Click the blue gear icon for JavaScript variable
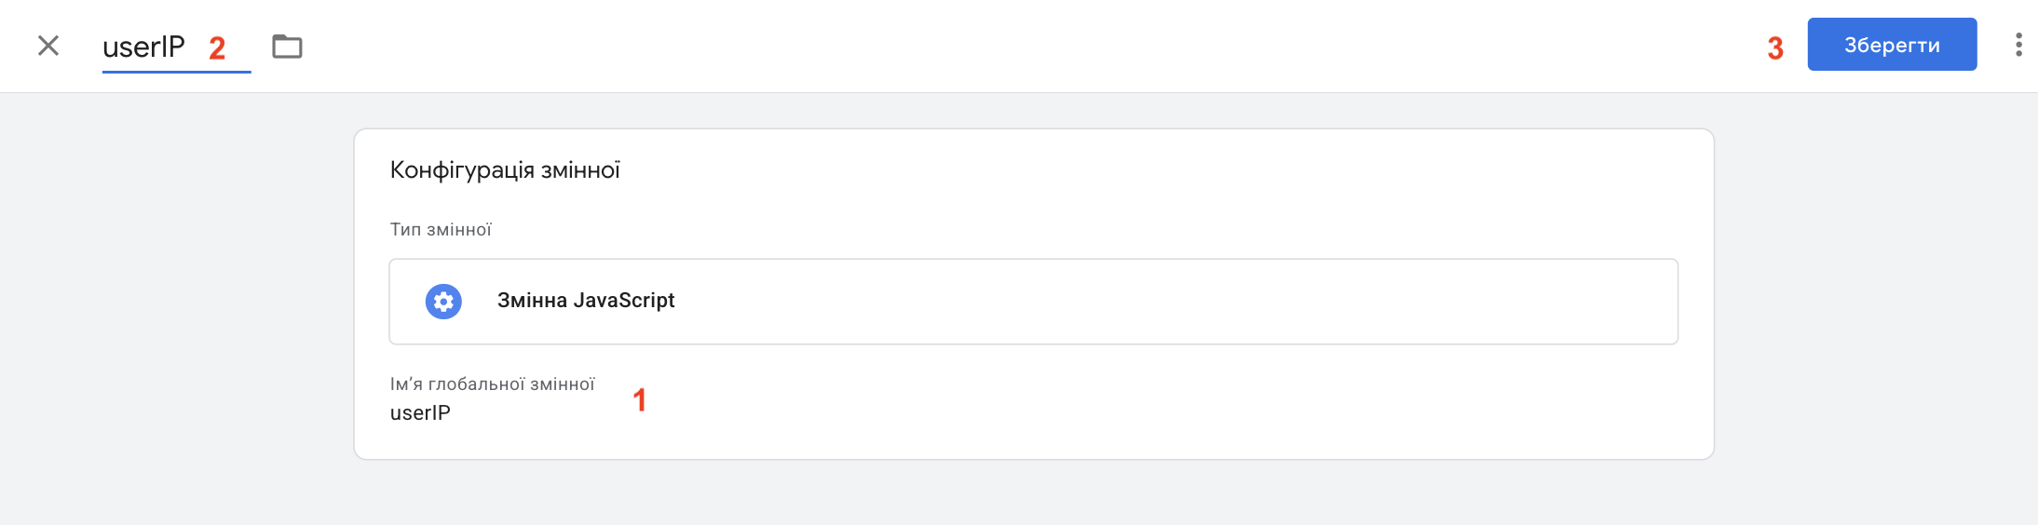 pyautogui.click(x=443, y=302)
